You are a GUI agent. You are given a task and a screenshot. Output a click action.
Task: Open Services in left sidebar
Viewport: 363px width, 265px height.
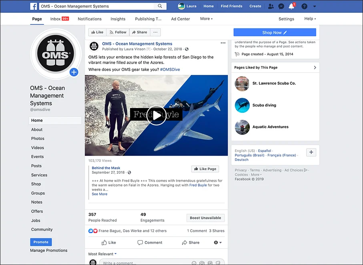click(39, 175)
